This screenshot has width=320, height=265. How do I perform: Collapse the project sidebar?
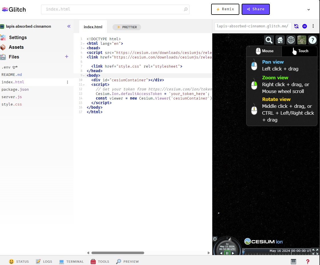click(x=69, y=26)
